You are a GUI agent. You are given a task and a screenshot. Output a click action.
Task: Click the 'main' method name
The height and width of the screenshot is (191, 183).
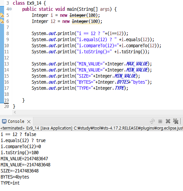click(x=72, y=9)
